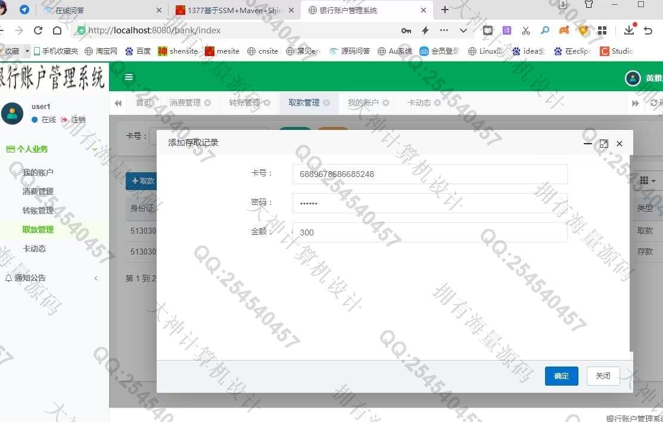
Task: Click the 金额 amount field
Action: click(x=429, y=232)
